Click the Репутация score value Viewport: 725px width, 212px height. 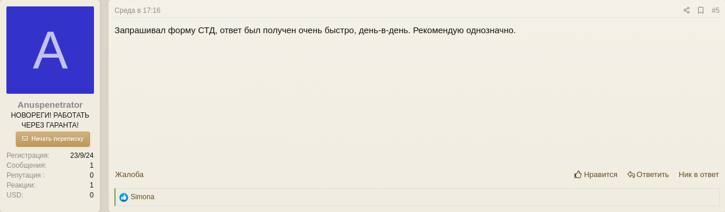(92, 175)
